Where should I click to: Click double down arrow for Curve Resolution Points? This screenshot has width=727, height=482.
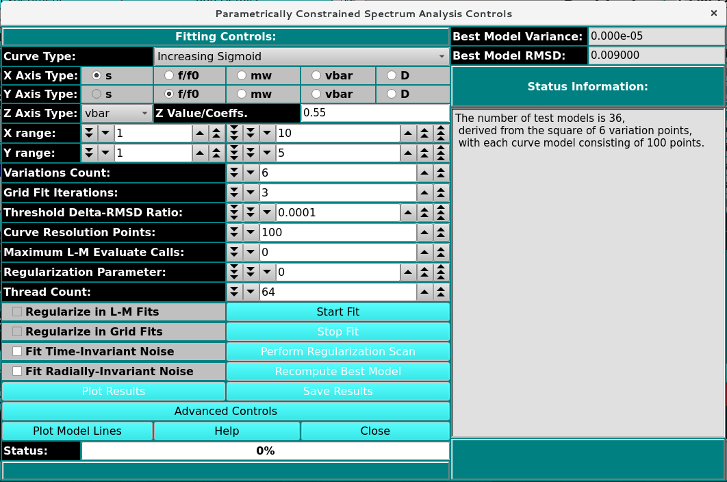pyautogui.click(x=235, y=233)
